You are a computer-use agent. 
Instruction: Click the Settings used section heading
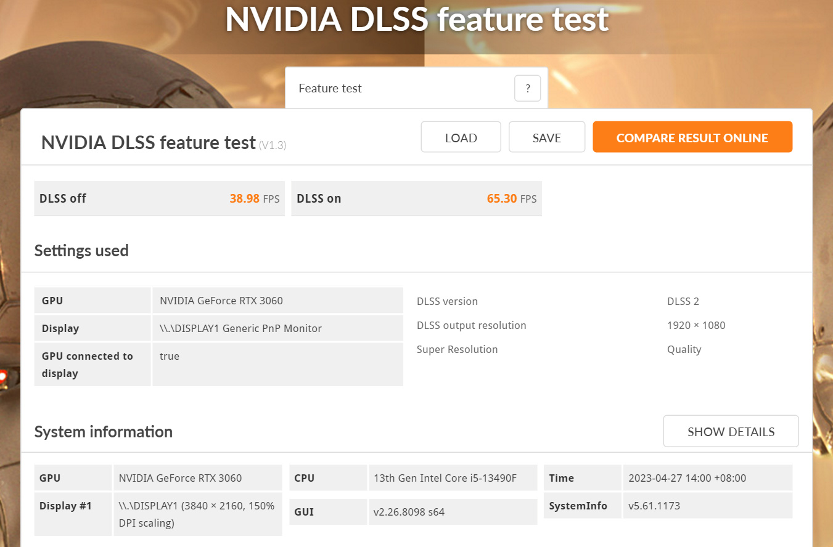click(81, 251)
